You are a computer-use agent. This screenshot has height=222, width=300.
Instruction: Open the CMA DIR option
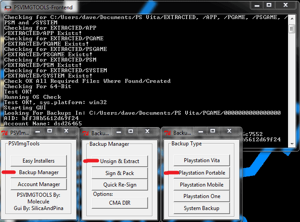coord(120,203)
